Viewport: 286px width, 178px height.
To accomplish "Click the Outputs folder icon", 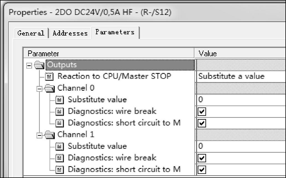I will click(40, 65).
